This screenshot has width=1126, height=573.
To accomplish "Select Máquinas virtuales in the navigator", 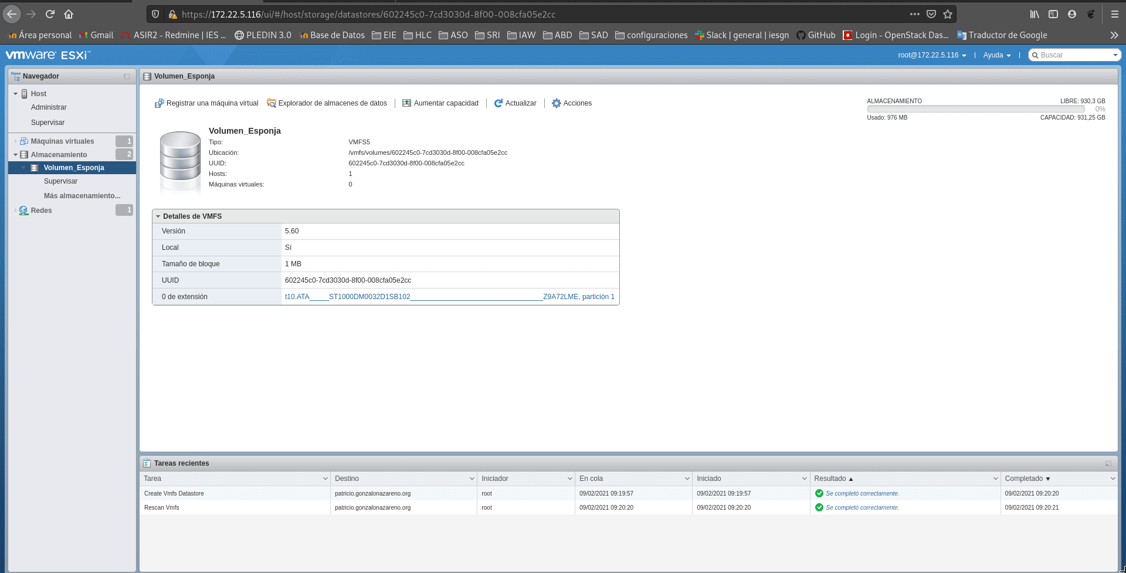I will (x=62, y=141).
